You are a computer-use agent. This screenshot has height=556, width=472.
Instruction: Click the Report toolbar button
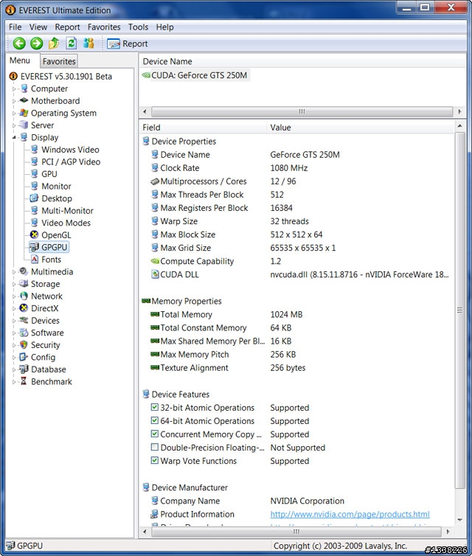tap(128, 44)
